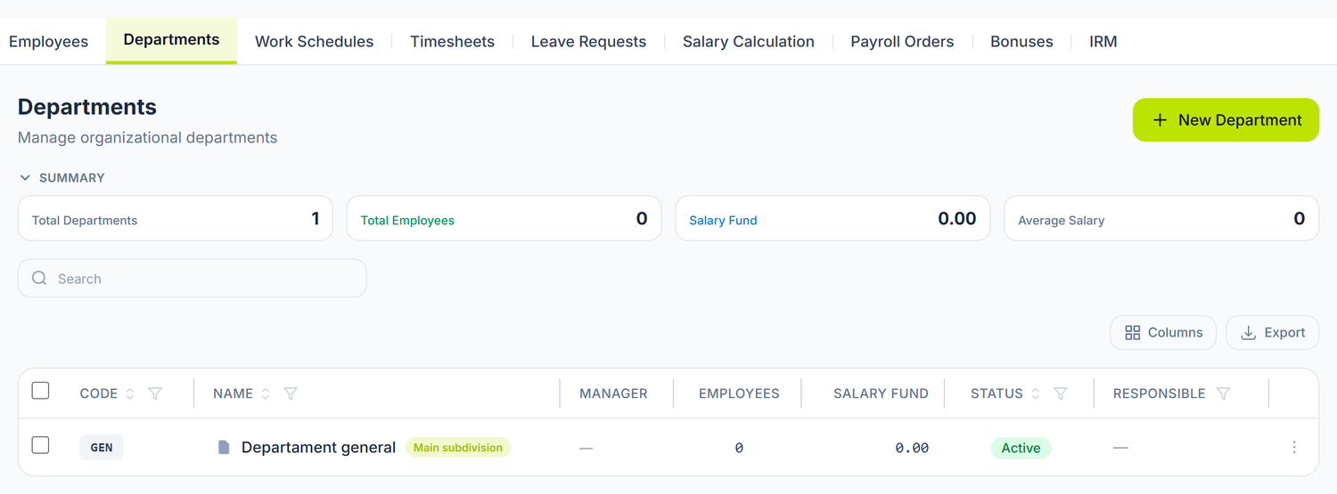Open the IRM tab
The width and height of the screenshot is (1337, 494).
click(1103, 41)
